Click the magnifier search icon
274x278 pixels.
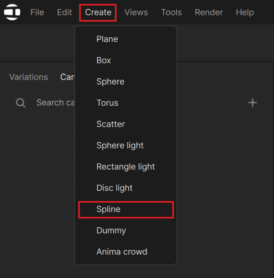coord(21,103)
